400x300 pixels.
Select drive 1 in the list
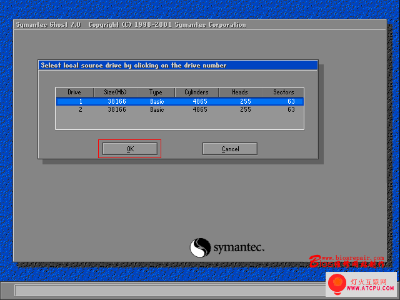(180, 101)
